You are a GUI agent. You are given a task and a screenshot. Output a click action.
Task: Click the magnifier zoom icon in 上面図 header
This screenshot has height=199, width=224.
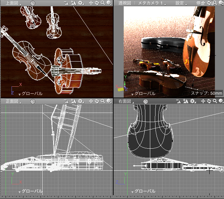click(x=103, y=3)
